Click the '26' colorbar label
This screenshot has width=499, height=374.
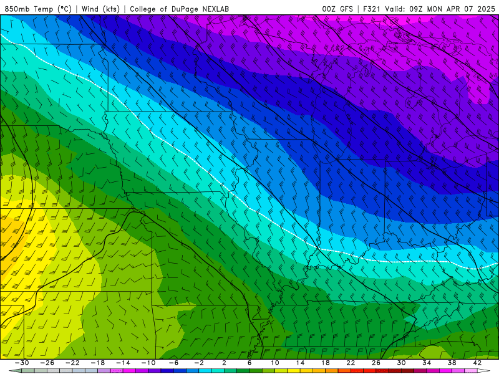click(x=376, y=363)
